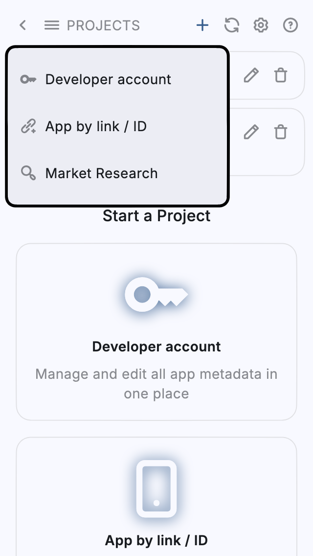
Task: Select Developer account in the popup menu
Action: [108, 79]
